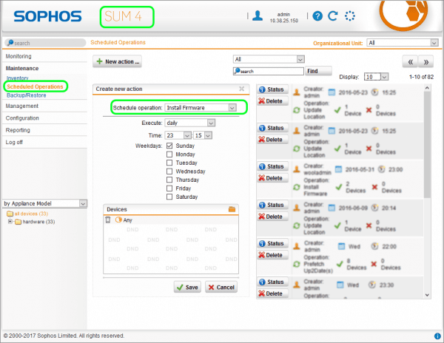This screenshot has height=343, width=444.
Task: Click the red X next to 0 Devices in wooladmin entry
Action: tap(374, 187)
